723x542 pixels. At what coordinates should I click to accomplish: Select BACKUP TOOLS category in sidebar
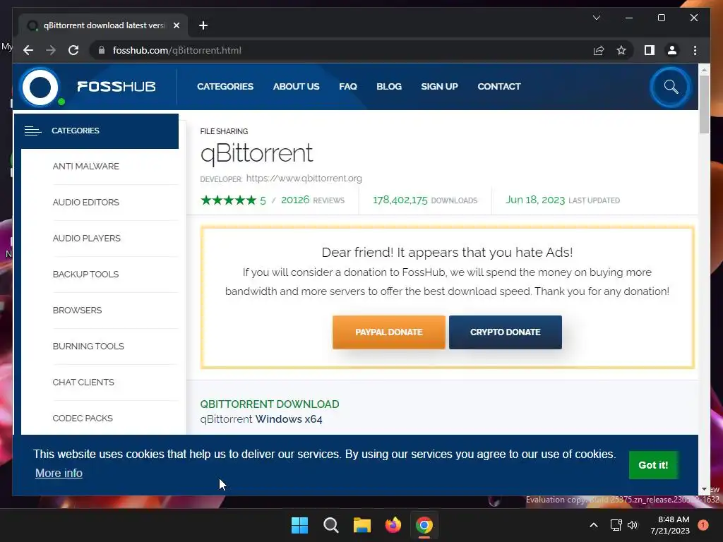point(85,275)
